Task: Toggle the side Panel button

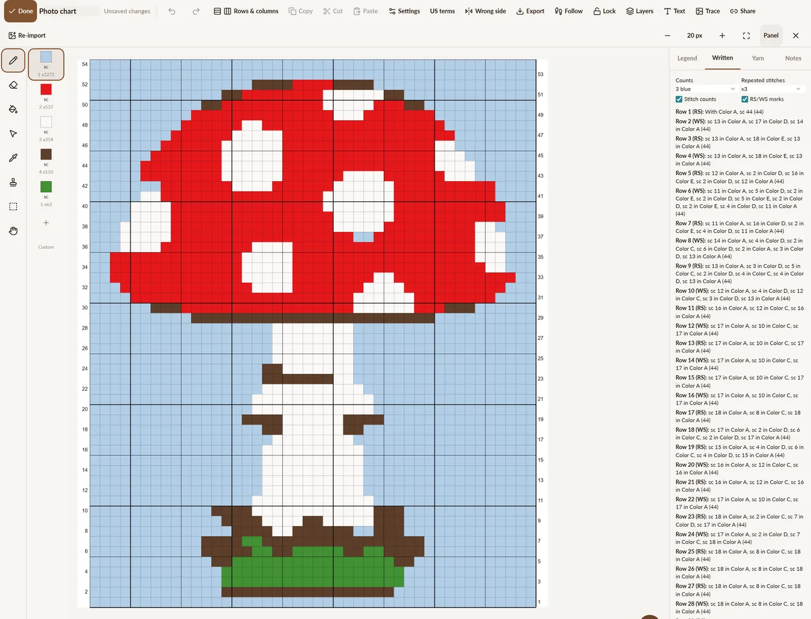Action: point(771,36)
